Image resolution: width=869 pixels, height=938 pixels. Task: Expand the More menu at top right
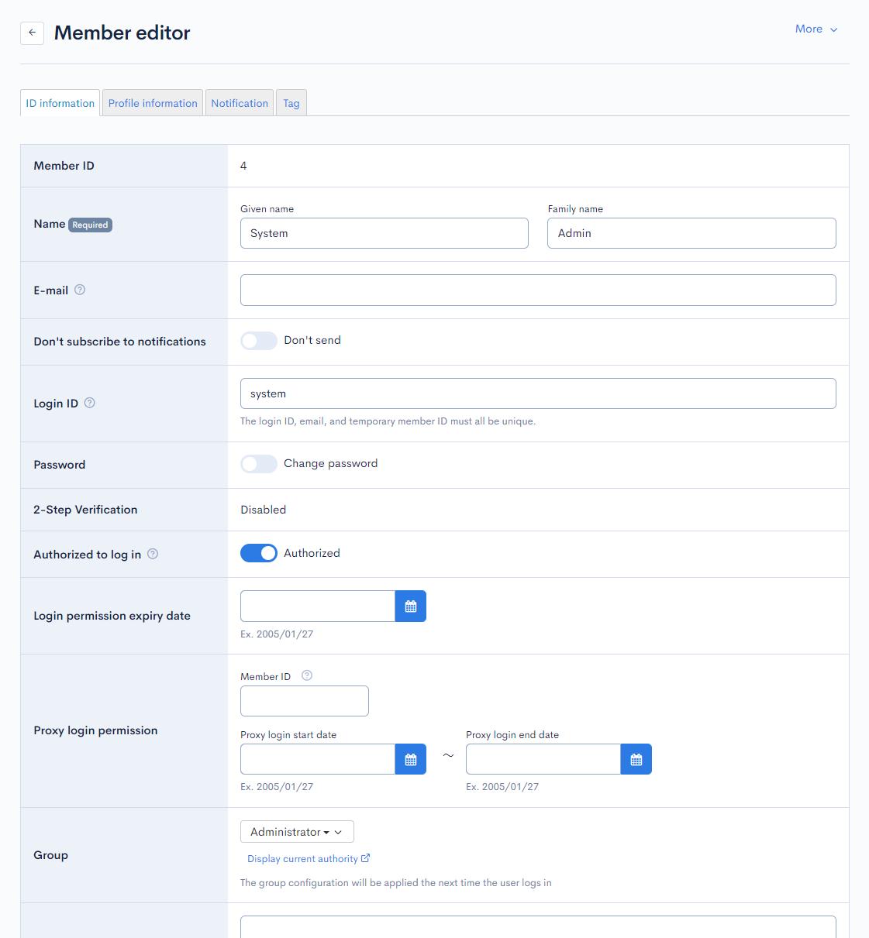[x=815, y=29]
